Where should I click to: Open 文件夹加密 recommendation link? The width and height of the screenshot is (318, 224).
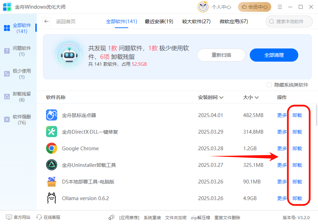pyautogui.click(x=176, y=217)
